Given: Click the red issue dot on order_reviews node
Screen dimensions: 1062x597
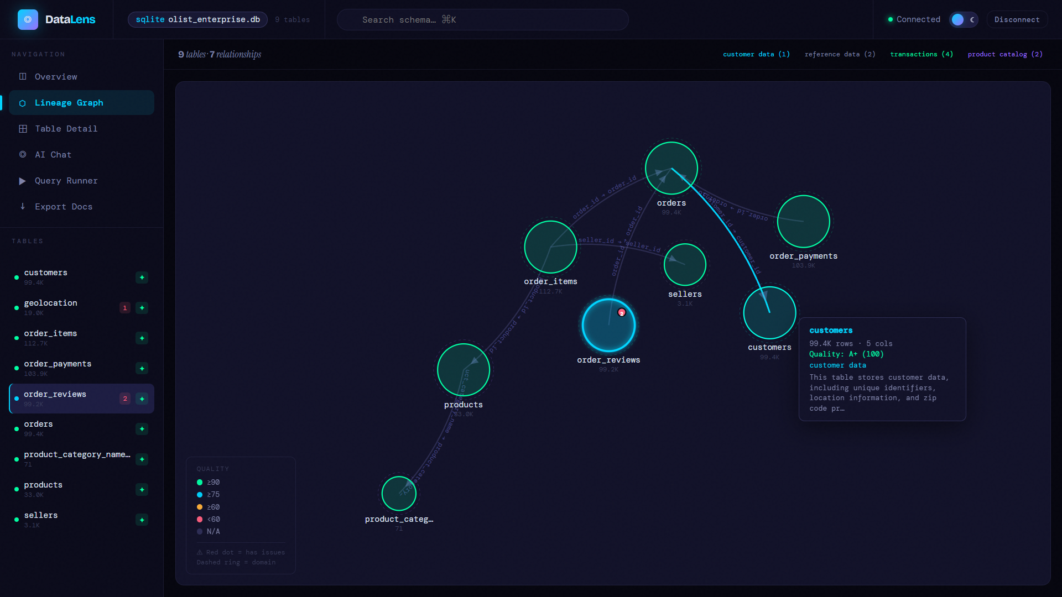Looking at the screenshot, I should click(x=622, y=313).
